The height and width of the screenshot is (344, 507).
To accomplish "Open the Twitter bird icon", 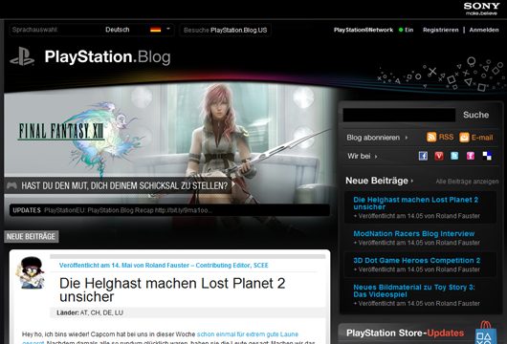I will 454,156.
